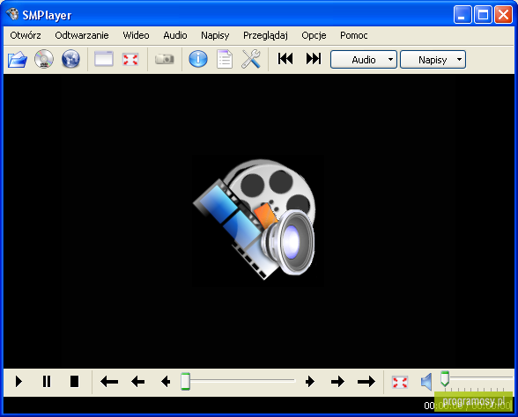Open file using the folder icon
This screenshot has height=417, width=518.
[18, 60]
